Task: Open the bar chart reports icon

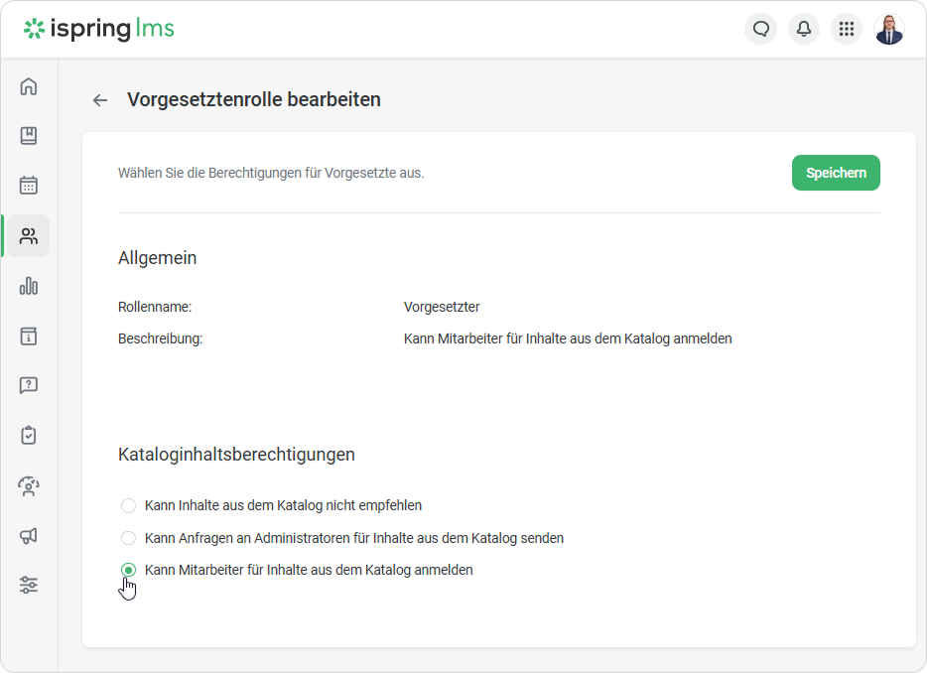Action: pyautogui.click(x=29, y=286)
